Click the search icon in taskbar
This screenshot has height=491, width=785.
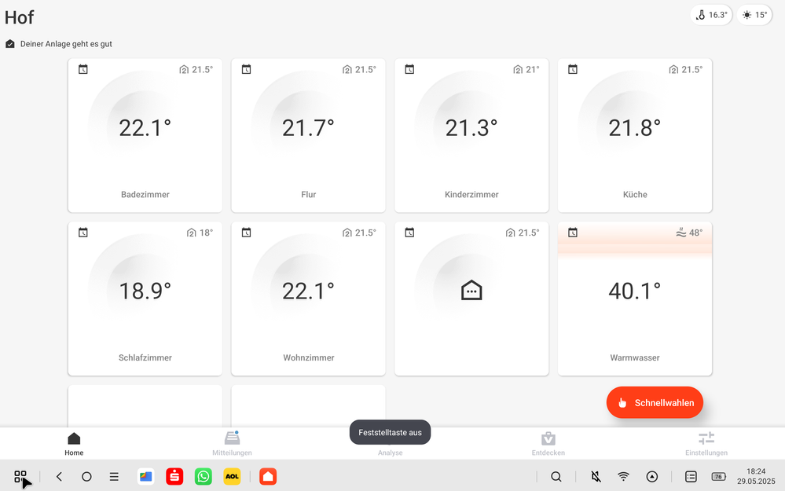click(x=556, y=477)
